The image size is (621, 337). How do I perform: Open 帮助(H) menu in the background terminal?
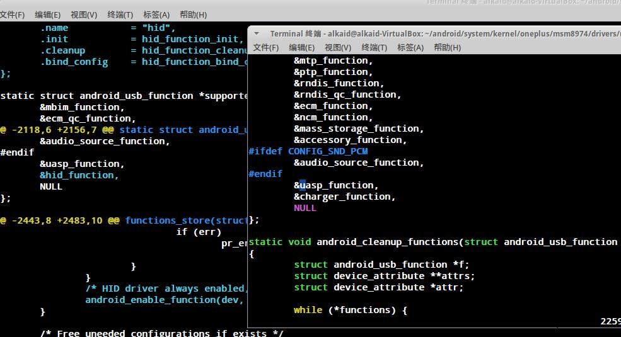[193, 14]
